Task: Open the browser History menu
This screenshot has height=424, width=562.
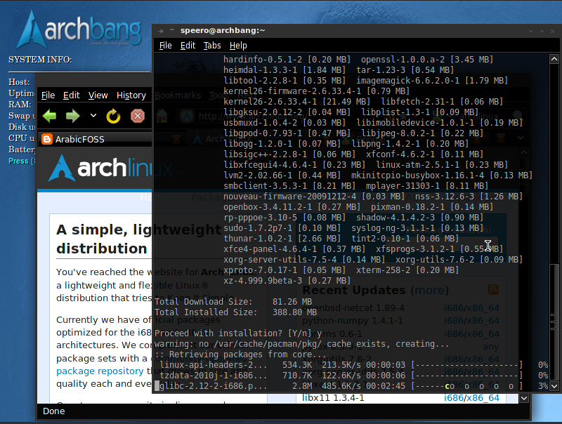Action: (x=131, y=95)
